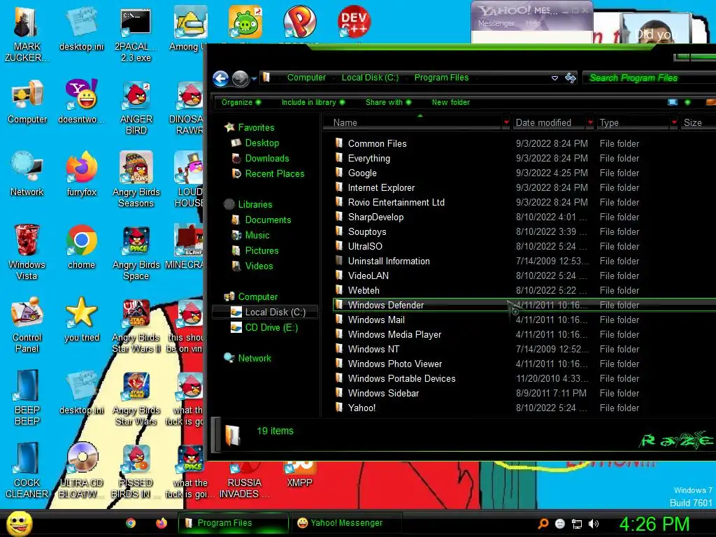This screenshot has height=537, width=716.
Task: Select the Uninstall Information folder icon
Action: click(339, 261)
